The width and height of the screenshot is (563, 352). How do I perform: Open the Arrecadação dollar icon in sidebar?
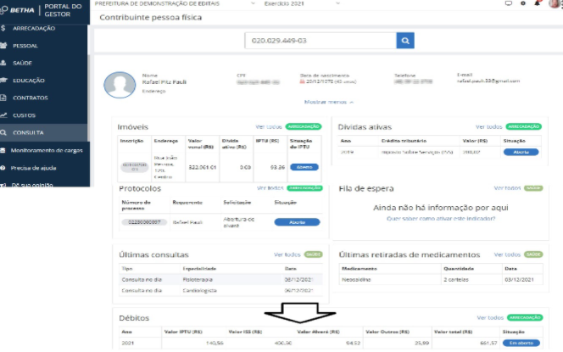point(6,28)
